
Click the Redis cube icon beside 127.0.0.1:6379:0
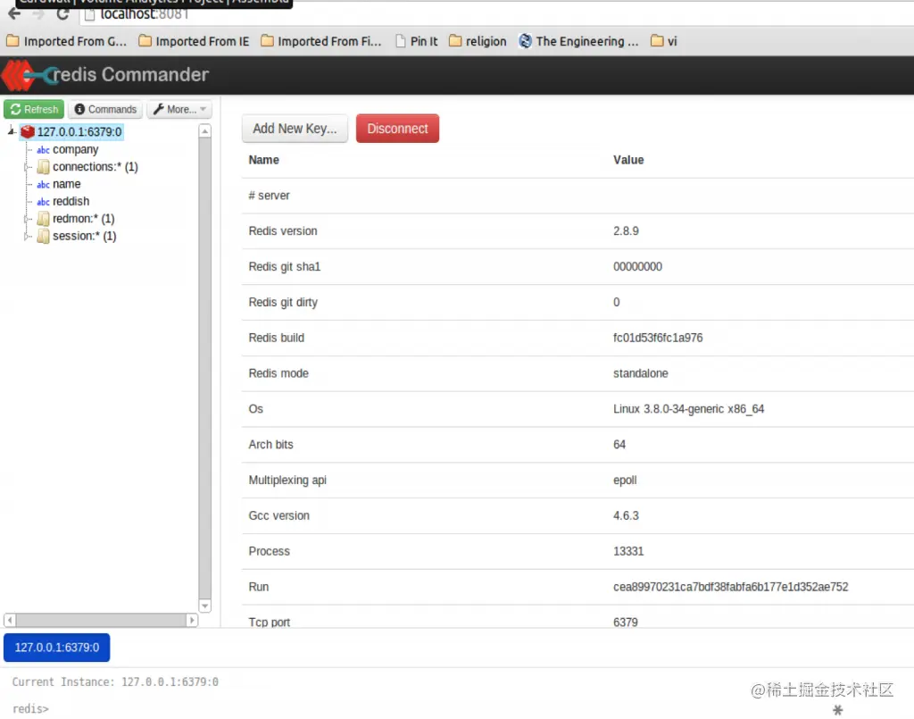coord(28,130)
